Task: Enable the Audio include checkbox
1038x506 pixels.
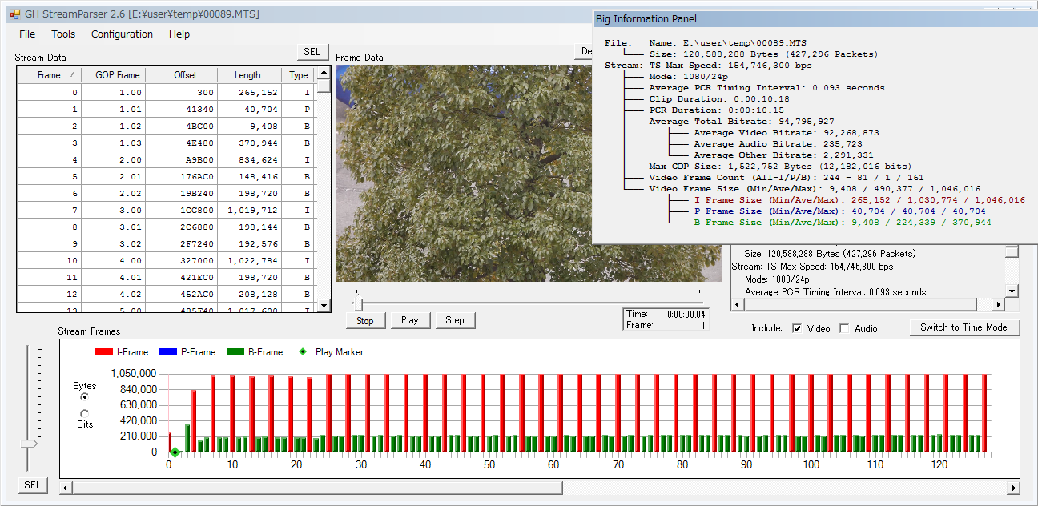Action: 844,328
